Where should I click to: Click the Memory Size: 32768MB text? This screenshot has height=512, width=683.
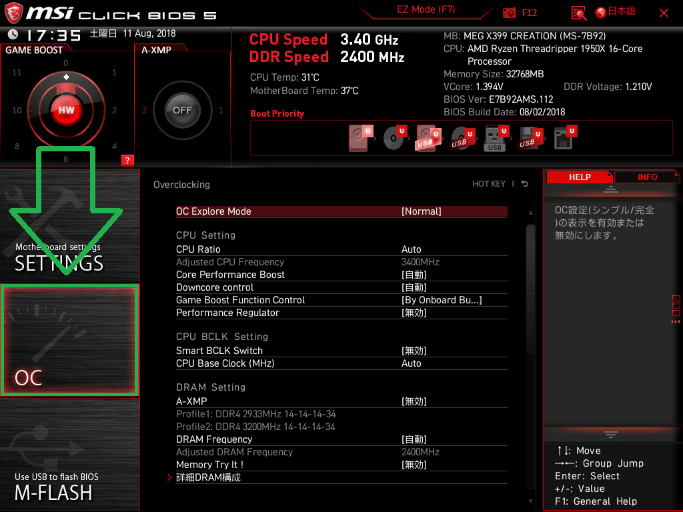point(494,74)
